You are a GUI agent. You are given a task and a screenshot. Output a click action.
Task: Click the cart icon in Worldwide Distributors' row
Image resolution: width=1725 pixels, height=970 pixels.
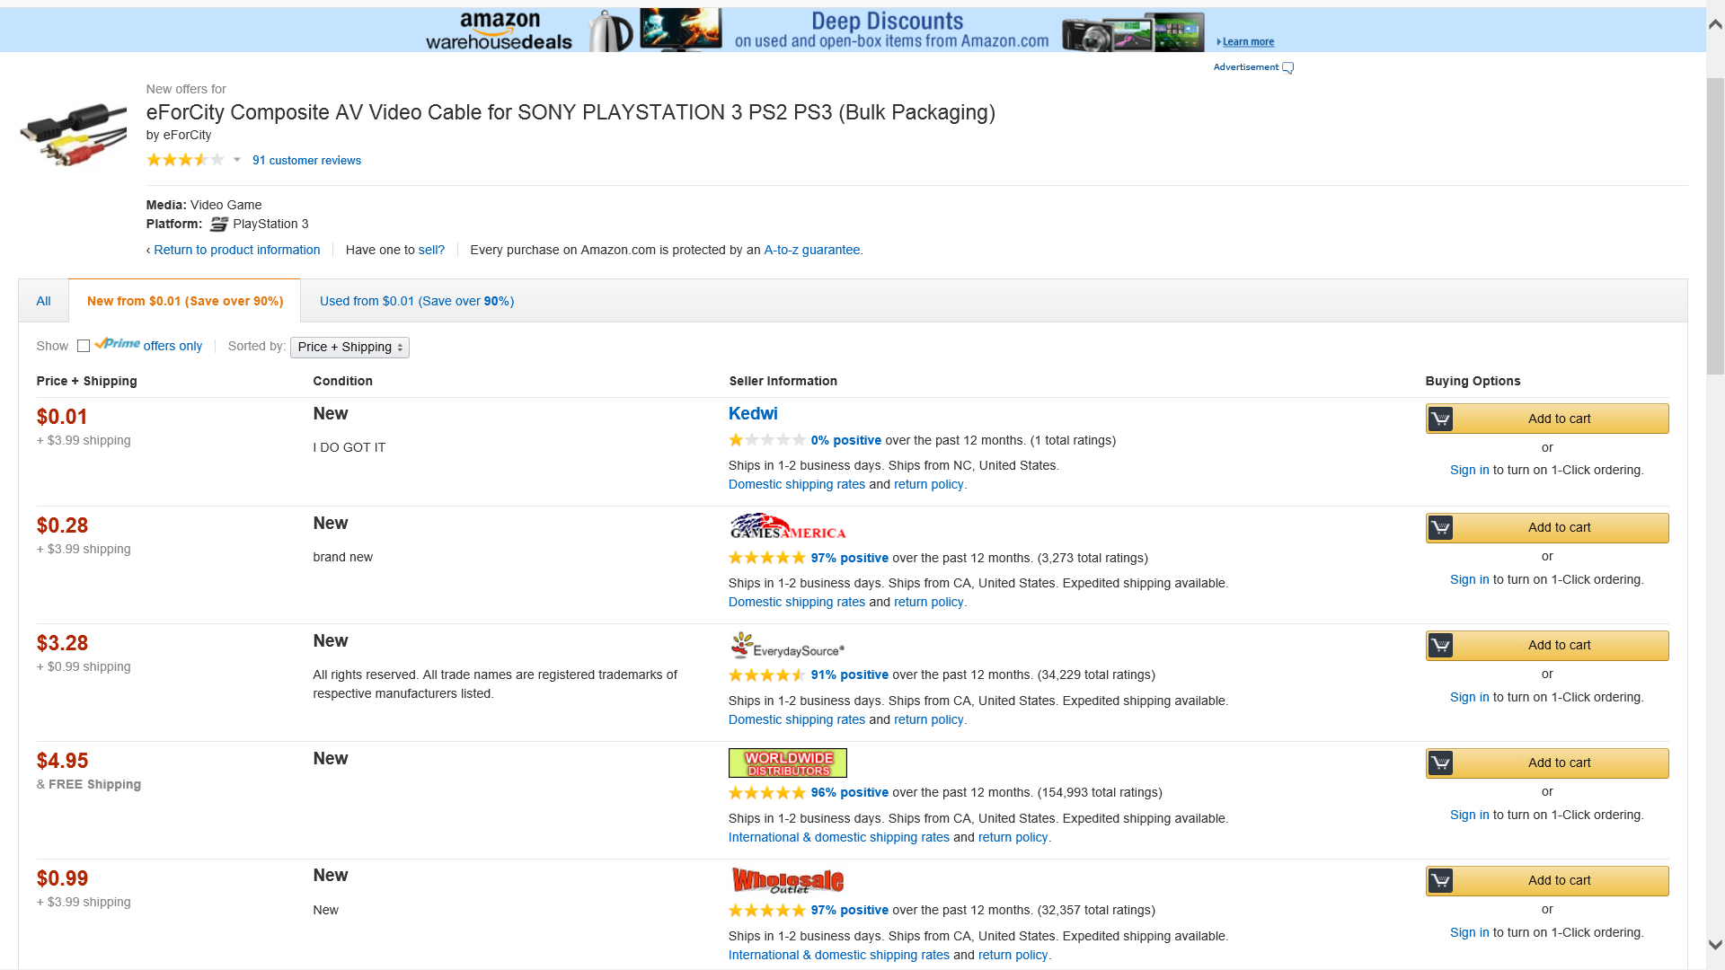pos(1440,763)
